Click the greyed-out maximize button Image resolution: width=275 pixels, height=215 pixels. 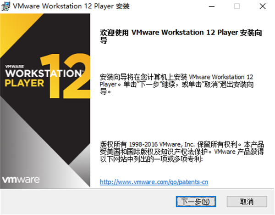(236, 6)
